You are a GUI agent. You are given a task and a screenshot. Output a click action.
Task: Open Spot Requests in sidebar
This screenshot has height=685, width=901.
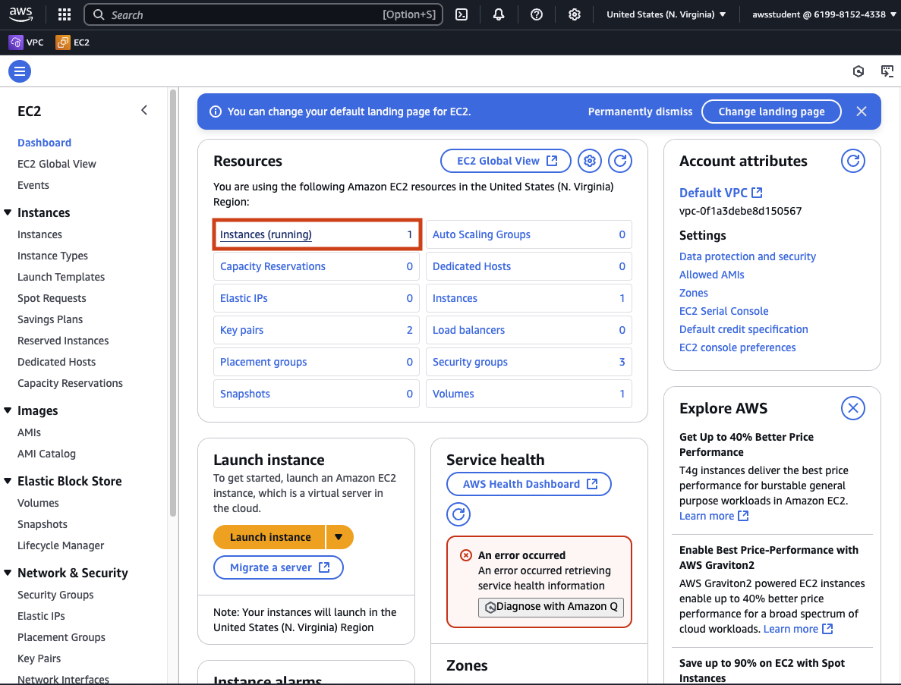pos(52,298)
